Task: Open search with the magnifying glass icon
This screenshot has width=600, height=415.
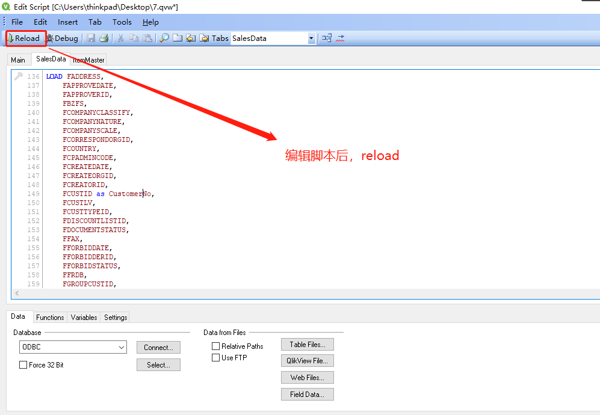Action: point(164,38)
